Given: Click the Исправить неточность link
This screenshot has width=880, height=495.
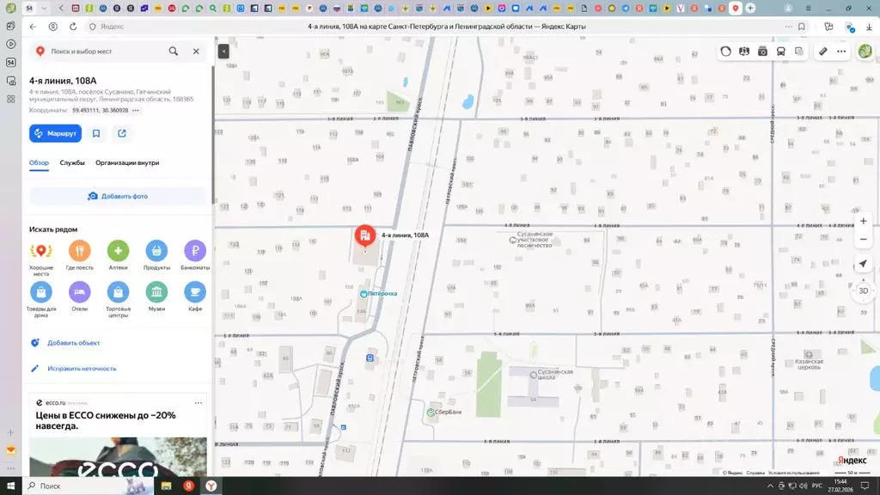Looking at the screenshot, I should [x=82, y=369].
